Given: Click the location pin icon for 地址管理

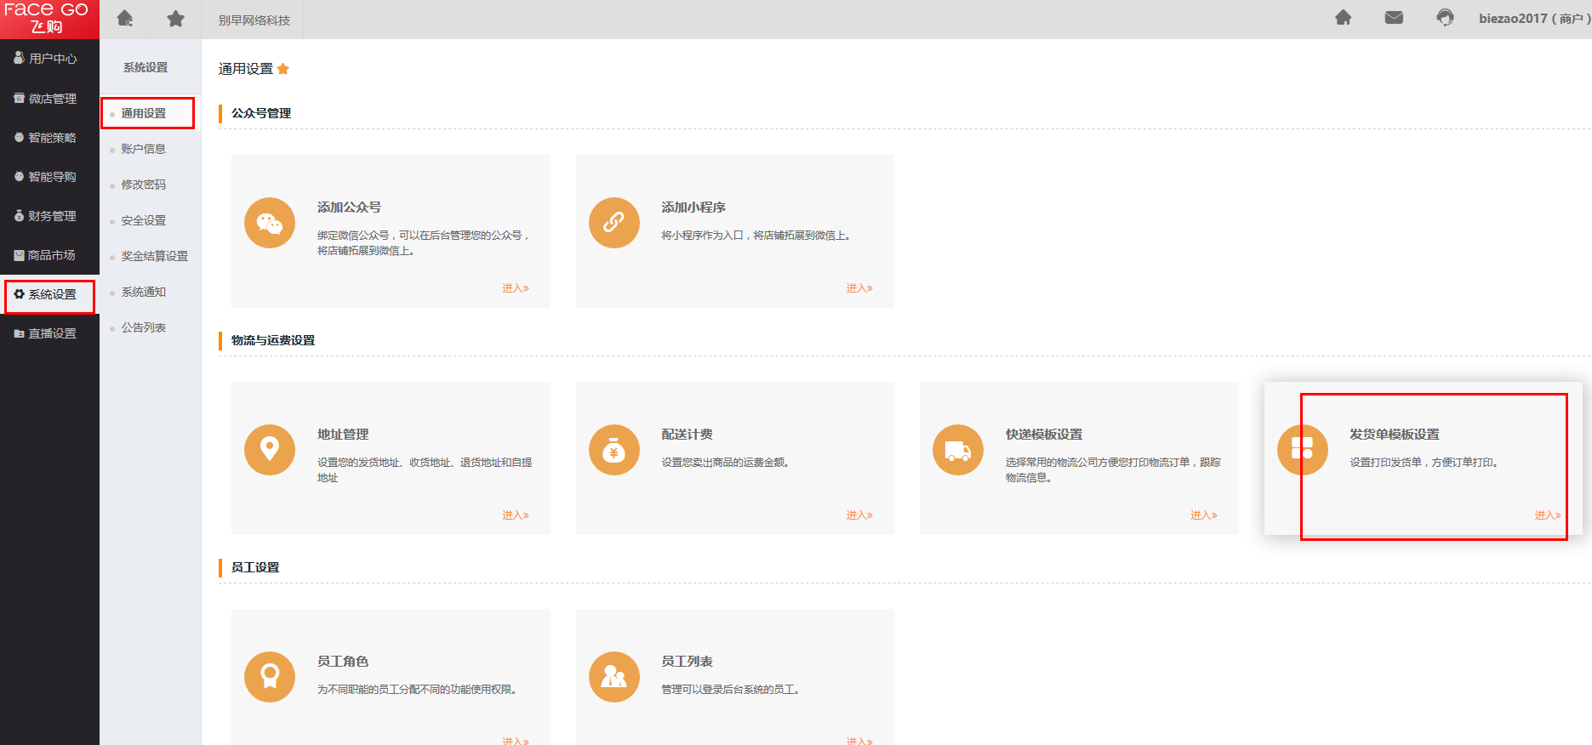Looking at the screenshot, I should point(270,450).
